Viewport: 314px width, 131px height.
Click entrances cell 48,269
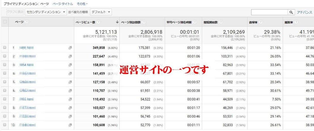228,108
